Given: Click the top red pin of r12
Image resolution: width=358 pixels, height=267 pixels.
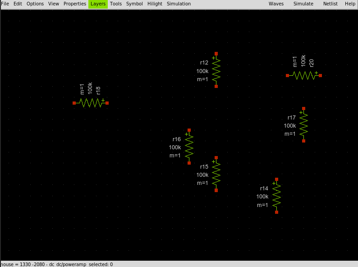Looking at the screenshot, I should click(x=216, y=54).
